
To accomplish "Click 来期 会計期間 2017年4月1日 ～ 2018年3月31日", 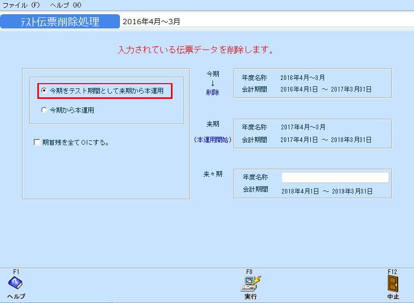I will pos(326,139).
